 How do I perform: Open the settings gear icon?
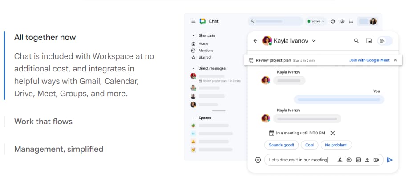[342, 21]
